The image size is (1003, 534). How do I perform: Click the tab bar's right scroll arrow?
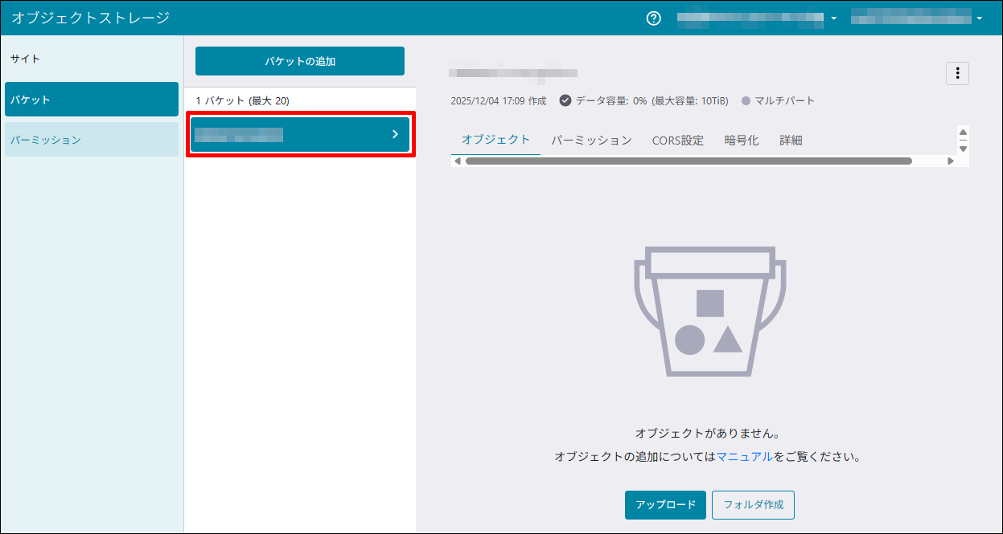950,161
